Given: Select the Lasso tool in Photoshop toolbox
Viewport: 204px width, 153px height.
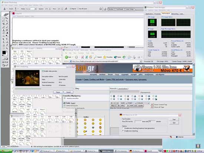Looking at the screenshot, I should (x=4, y=21).
